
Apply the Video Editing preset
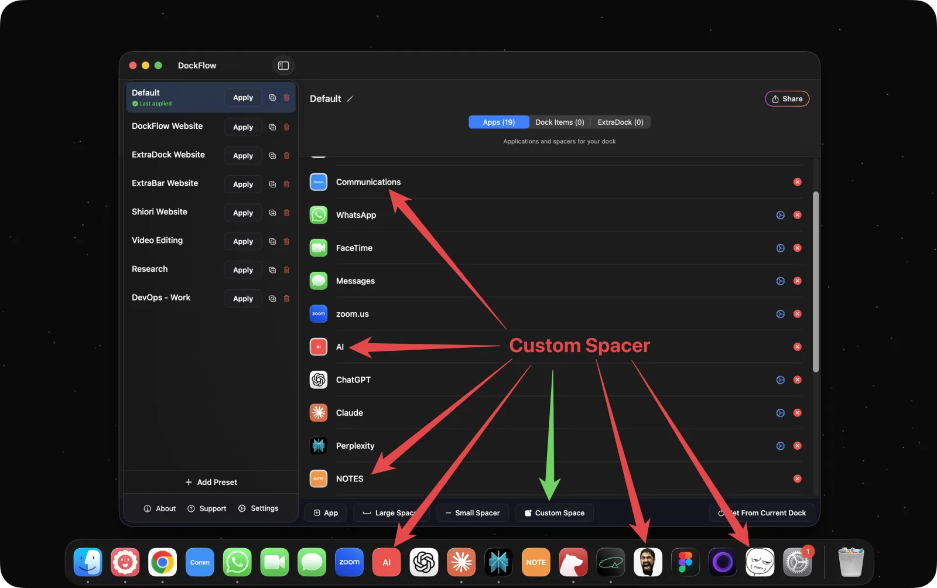pyautogui.click(x=243, y=241)
